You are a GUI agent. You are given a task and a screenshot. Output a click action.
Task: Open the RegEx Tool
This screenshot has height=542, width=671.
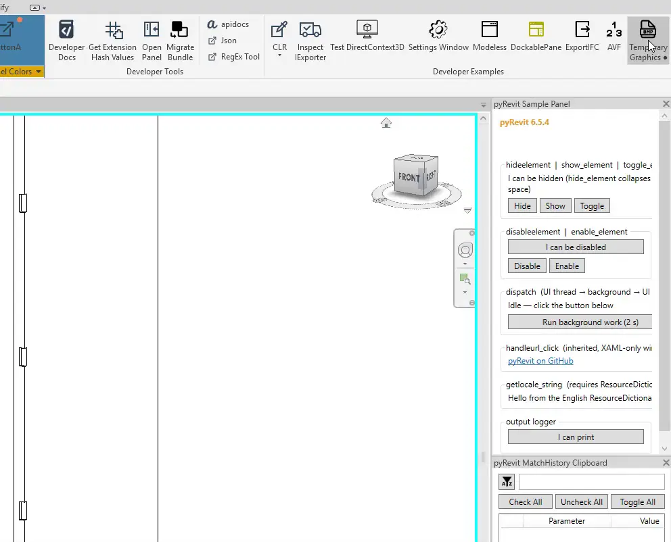234,57
